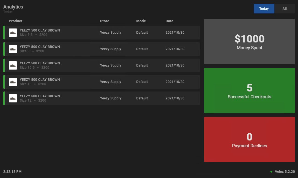Open the $1000 Money Spent card
Screen dimensions: 298x178
click(x=250, y=41)
